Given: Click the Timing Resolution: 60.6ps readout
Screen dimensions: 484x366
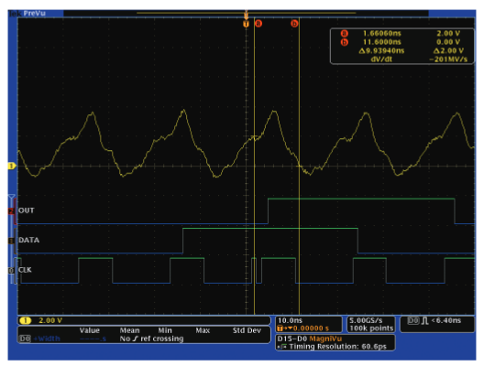Looking at the screenshot, I should 337,347.
